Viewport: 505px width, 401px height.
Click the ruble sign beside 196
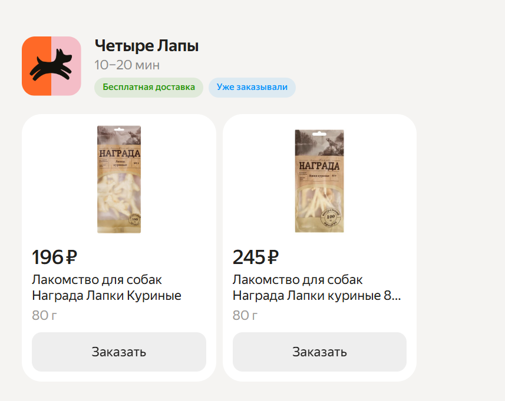point(71,258)
